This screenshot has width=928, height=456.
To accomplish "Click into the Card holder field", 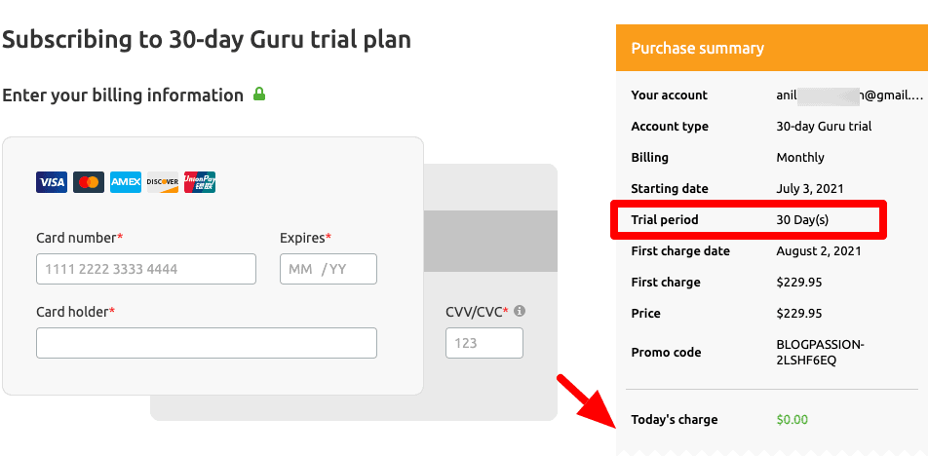I will point(207,343).
